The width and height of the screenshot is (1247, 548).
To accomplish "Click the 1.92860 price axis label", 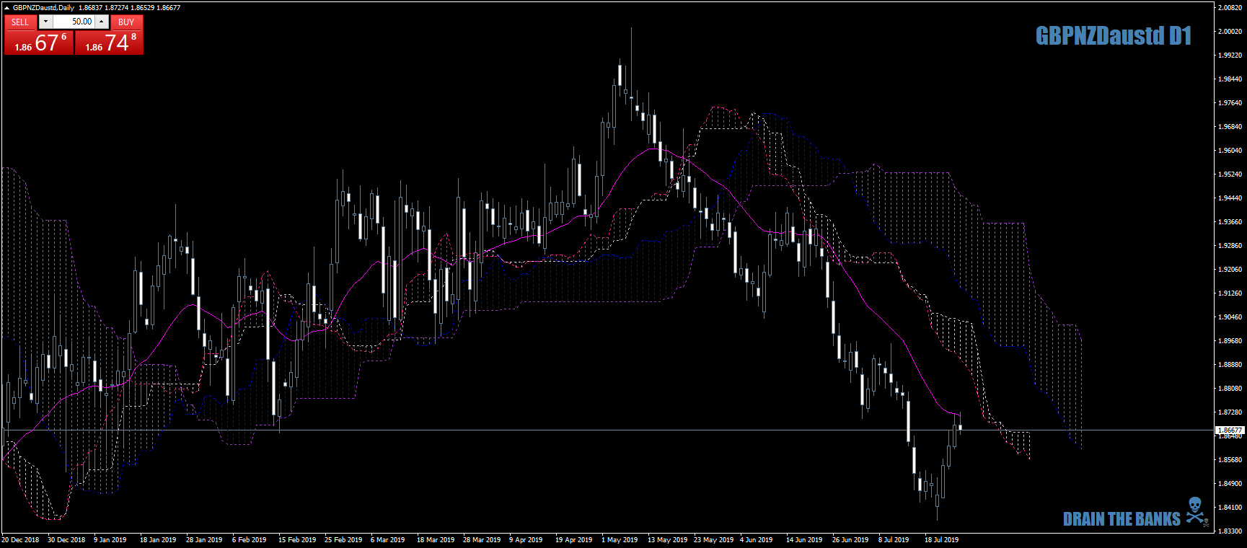I will click(x=1230, y=245).
